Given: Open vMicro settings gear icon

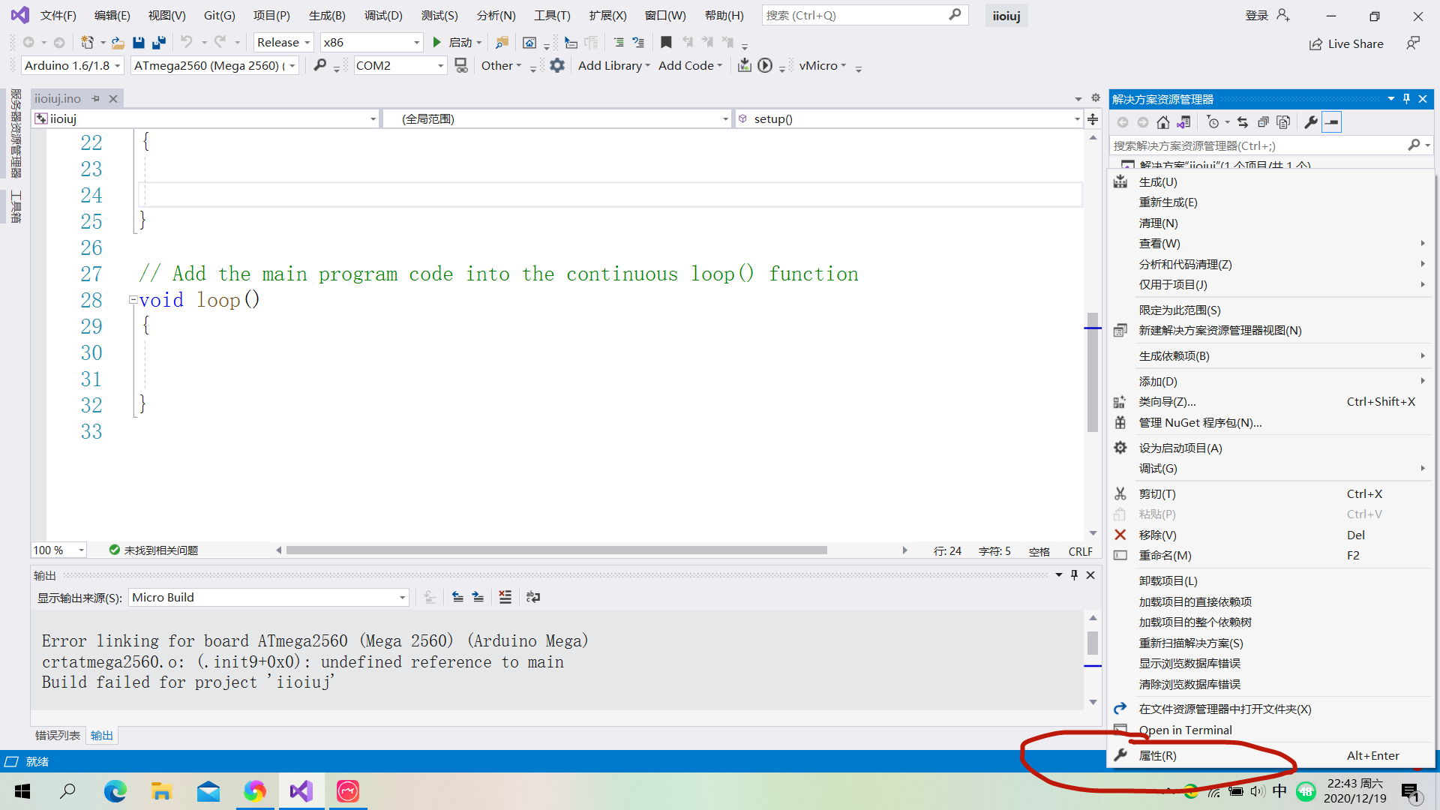Looking at the screenshot, I should point(556,66).
